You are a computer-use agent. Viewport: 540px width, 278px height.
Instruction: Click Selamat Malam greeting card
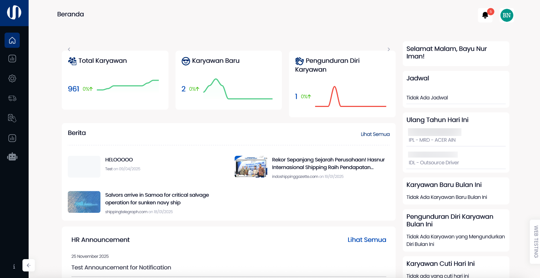coord(456,53)
